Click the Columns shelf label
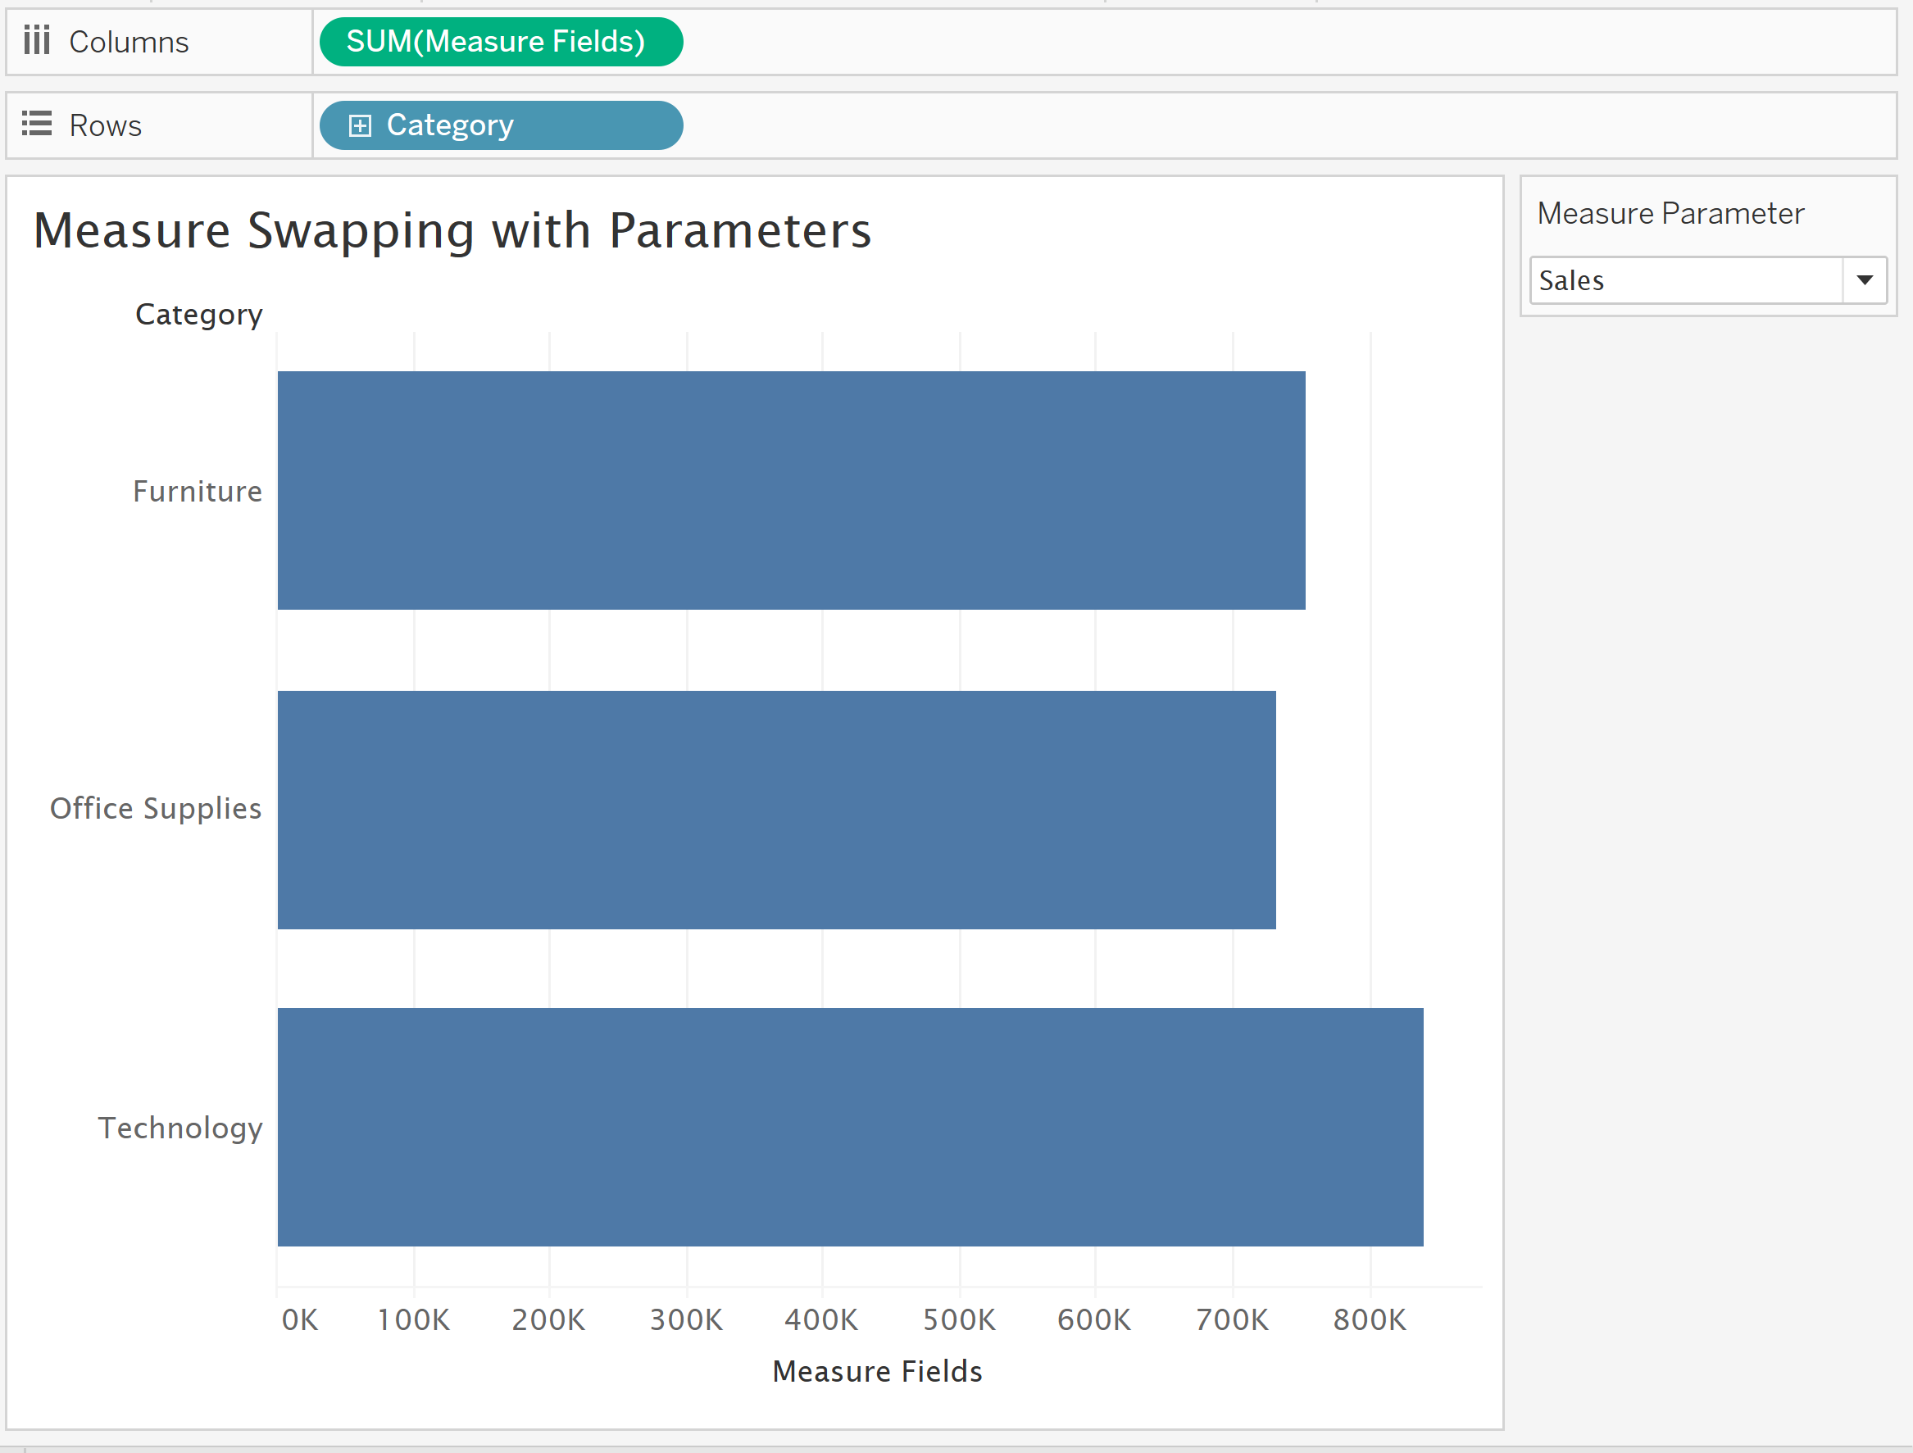The image size is (1913, 1453). pyautogui.click(x=129, y=42)
